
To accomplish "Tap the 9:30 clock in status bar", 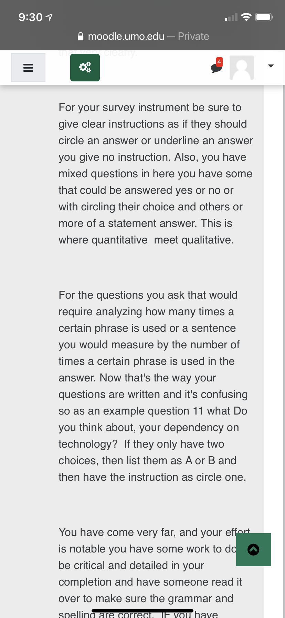I will tap(30, 17).
